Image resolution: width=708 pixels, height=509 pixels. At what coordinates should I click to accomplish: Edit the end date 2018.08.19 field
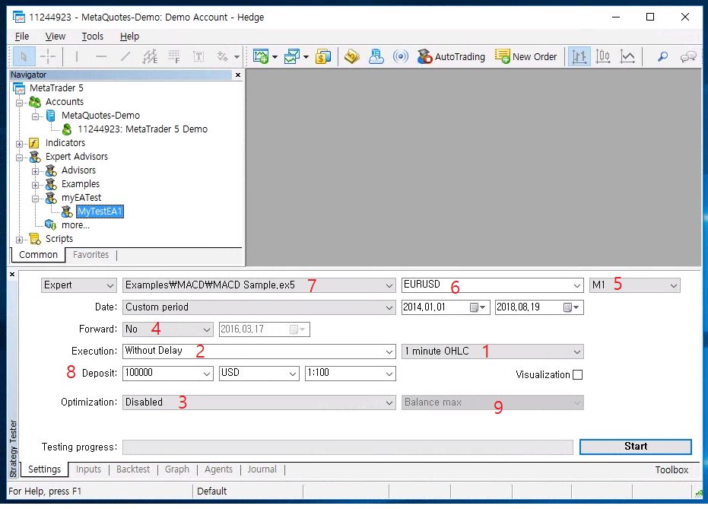539,307
